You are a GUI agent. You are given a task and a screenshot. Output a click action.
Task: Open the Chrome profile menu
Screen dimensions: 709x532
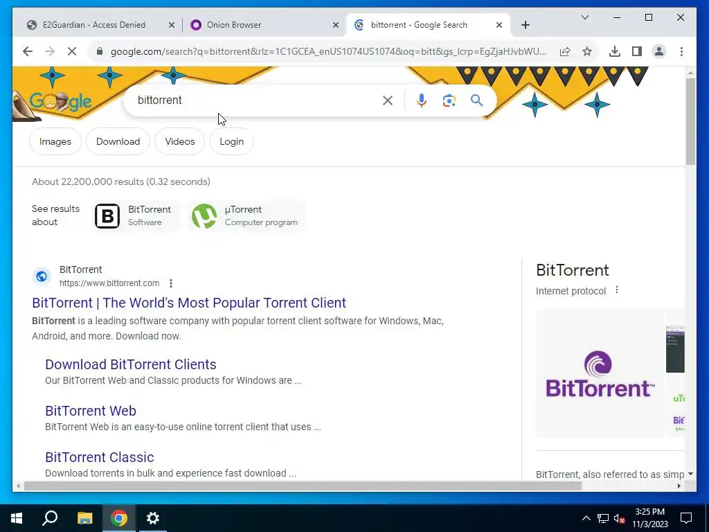pyautogui.click(x=659, y=51)
